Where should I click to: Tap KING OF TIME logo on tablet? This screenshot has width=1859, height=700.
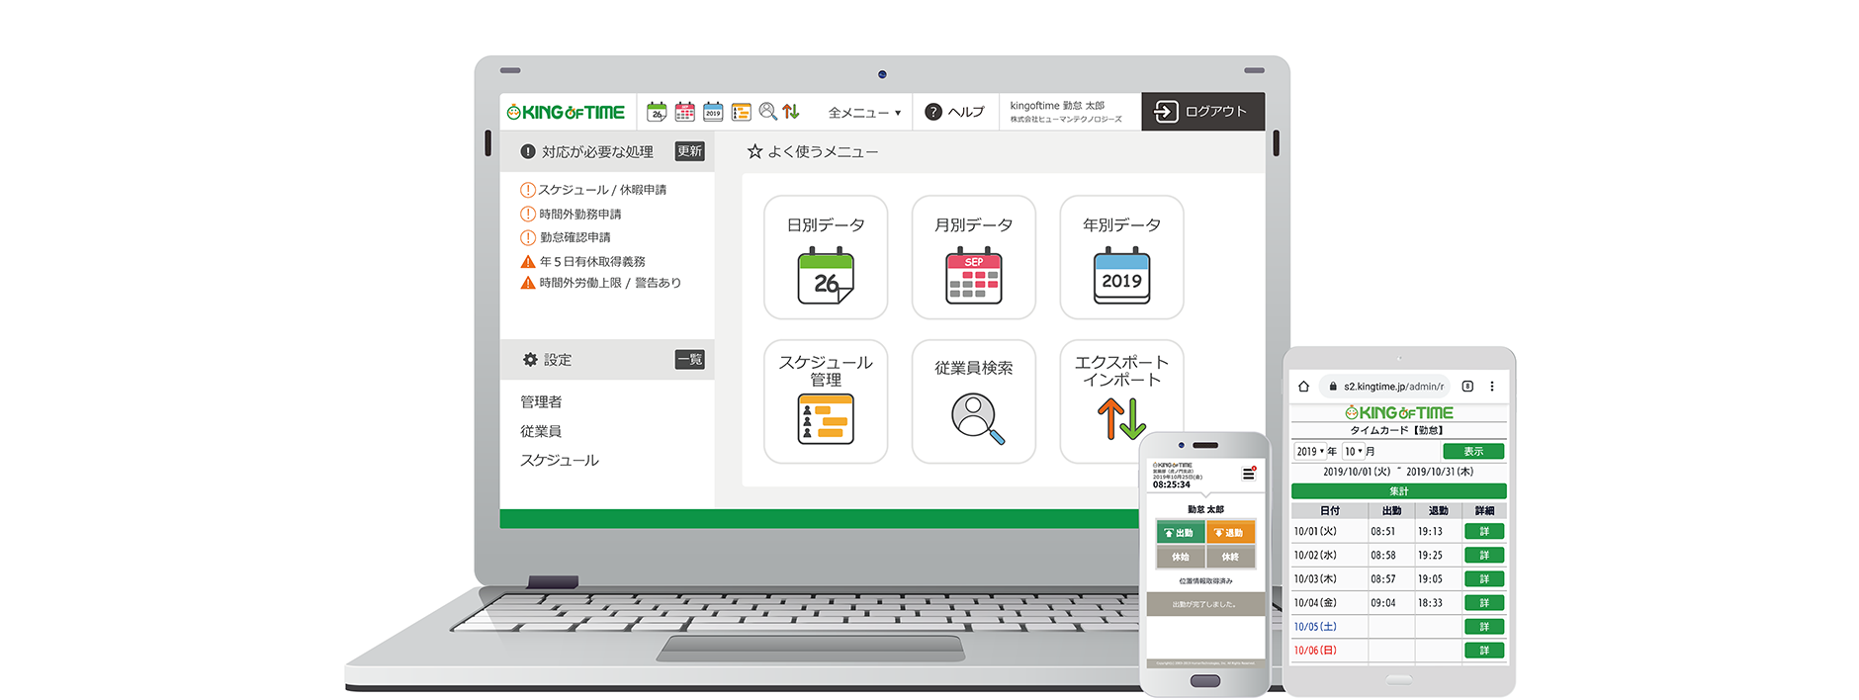pyautogui.click(x=1399, y=412)
